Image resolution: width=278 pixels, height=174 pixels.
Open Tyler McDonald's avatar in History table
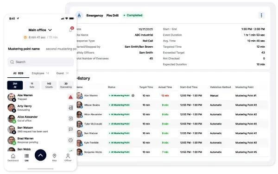click(x=79, y=124)
